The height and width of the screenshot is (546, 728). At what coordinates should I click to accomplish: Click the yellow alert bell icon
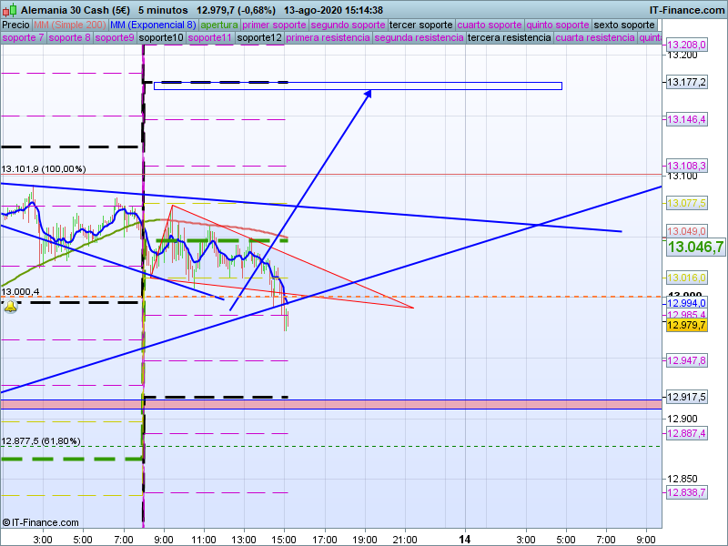10,307
